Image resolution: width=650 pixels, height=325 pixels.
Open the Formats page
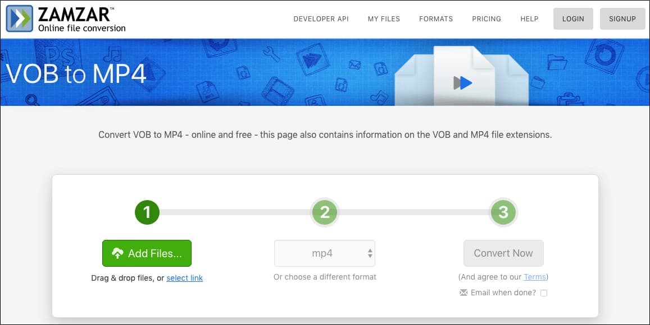coord(436,19)
